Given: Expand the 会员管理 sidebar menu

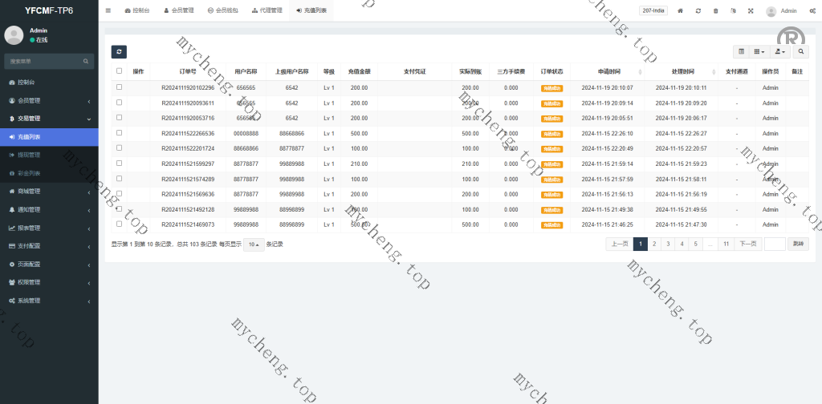Looking at the screenshot, I should (48, 101).
